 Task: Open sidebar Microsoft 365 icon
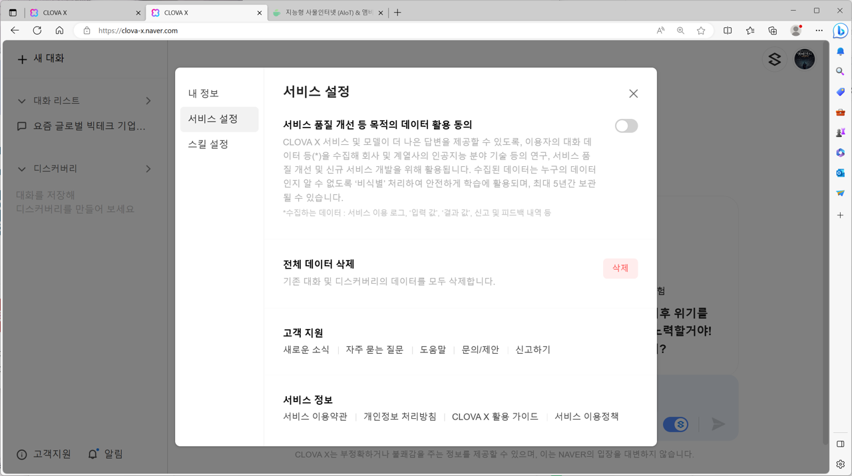pos(840,153)
